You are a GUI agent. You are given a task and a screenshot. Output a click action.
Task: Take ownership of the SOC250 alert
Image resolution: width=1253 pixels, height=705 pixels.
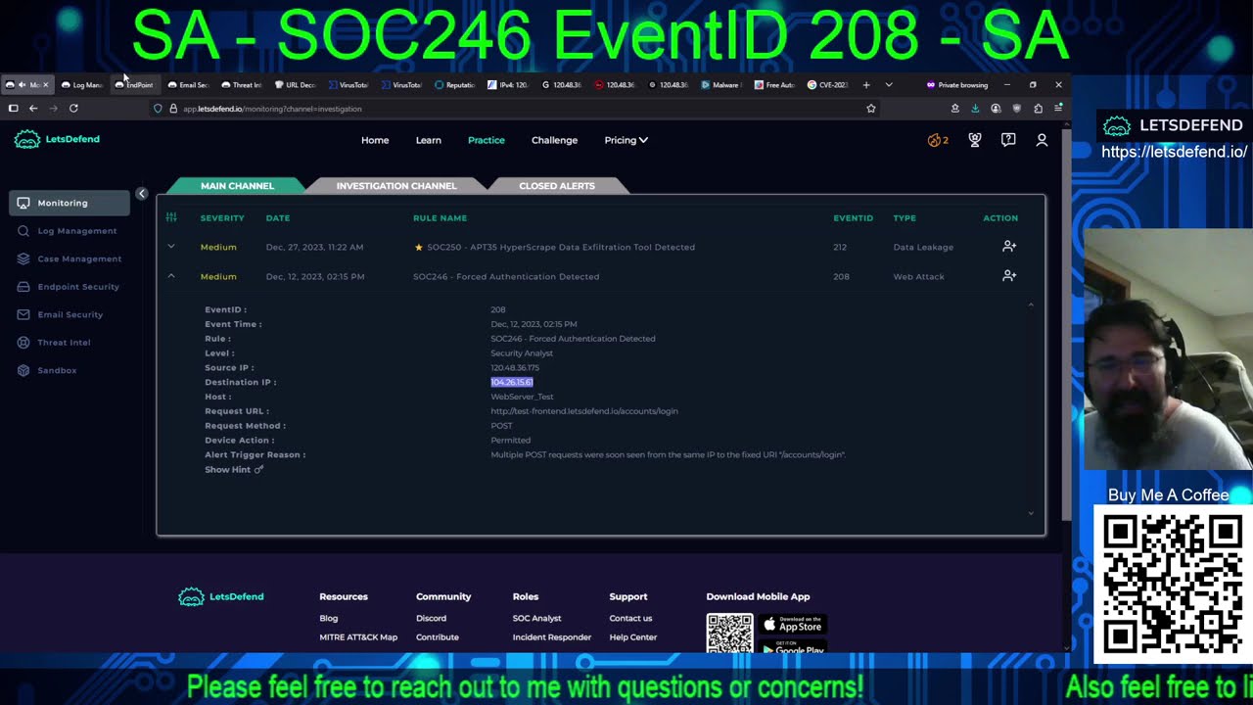tap(1009, 247)
